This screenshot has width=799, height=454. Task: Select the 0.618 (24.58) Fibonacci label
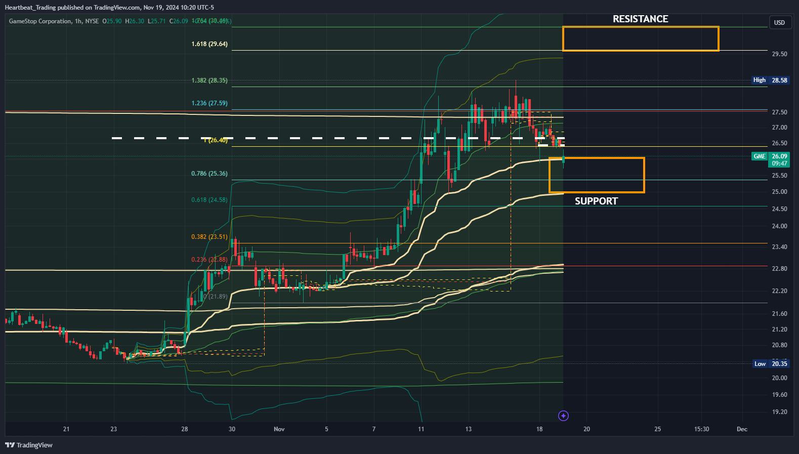[209, 200]
